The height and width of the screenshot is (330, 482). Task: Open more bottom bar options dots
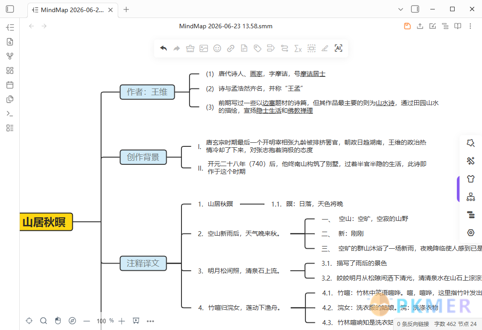click(x=150, y=321)
